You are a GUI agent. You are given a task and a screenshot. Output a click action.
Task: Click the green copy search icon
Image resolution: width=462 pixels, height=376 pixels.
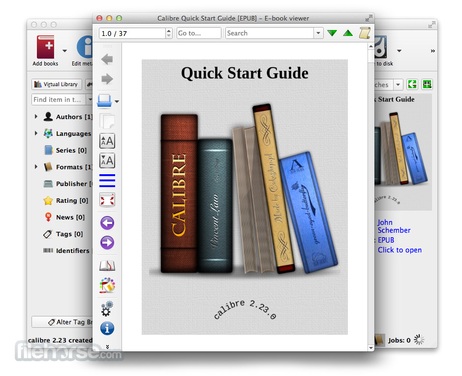412,85
